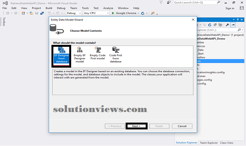Expand the Undo history dropdown arrow
Viewport: 246px width, 146px height.
tap(53, 13)
